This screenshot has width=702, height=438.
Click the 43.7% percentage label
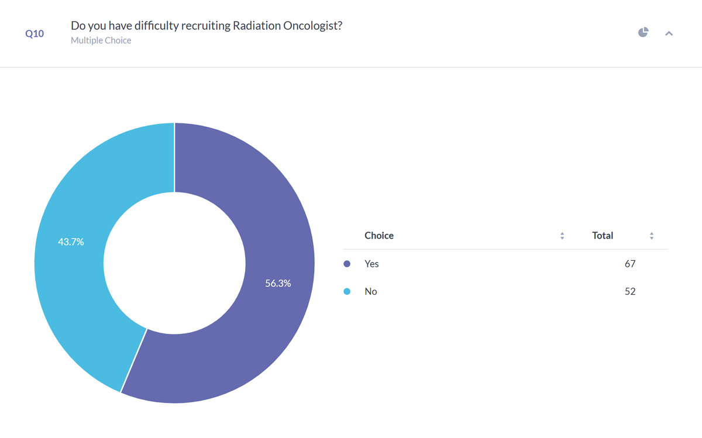pyautogui.click(x=71, y=242)
